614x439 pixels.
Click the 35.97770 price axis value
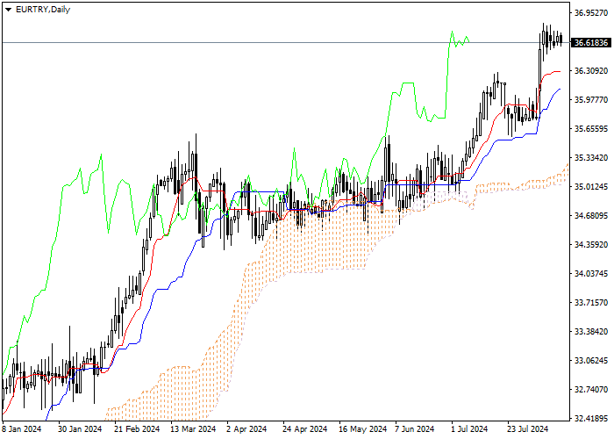coord(591,100)
